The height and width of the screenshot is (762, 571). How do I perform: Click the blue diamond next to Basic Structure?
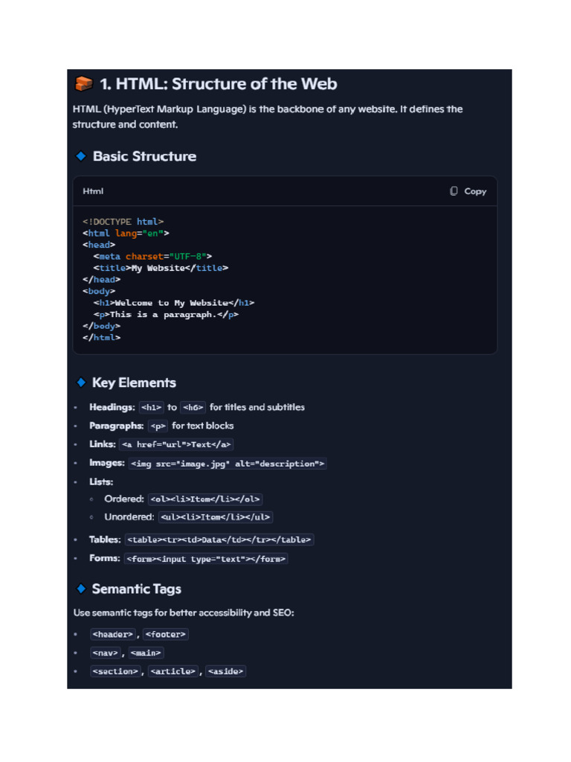(x=81, y=156)
